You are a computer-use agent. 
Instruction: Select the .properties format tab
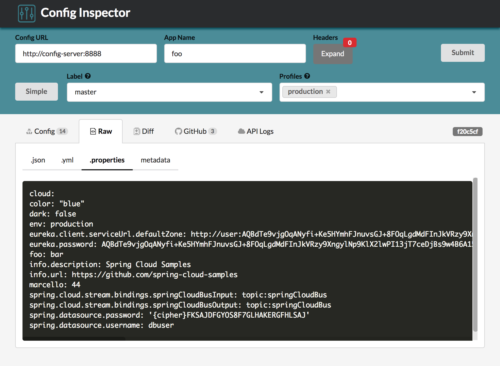coord(107,160)
